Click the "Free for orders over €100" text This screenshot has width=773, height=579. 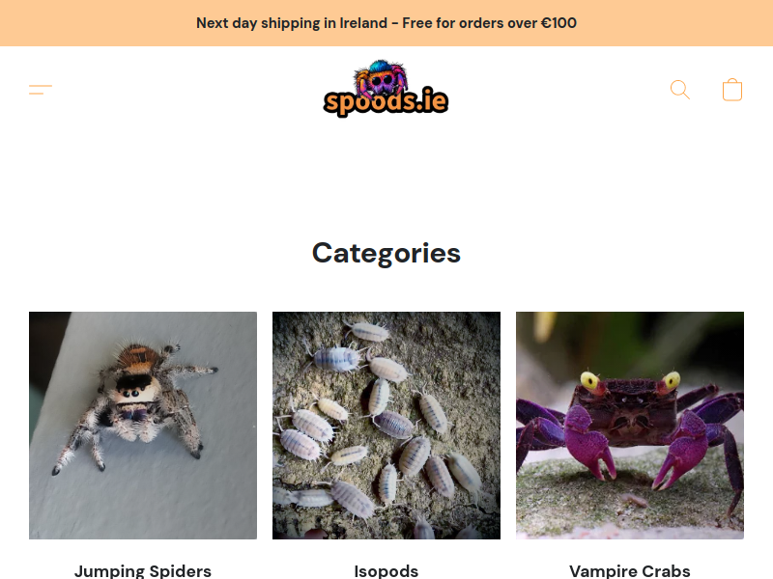(490, 23)
